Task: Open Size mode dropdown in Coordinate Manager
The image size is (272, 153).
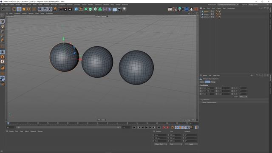Action: point(176,144)
